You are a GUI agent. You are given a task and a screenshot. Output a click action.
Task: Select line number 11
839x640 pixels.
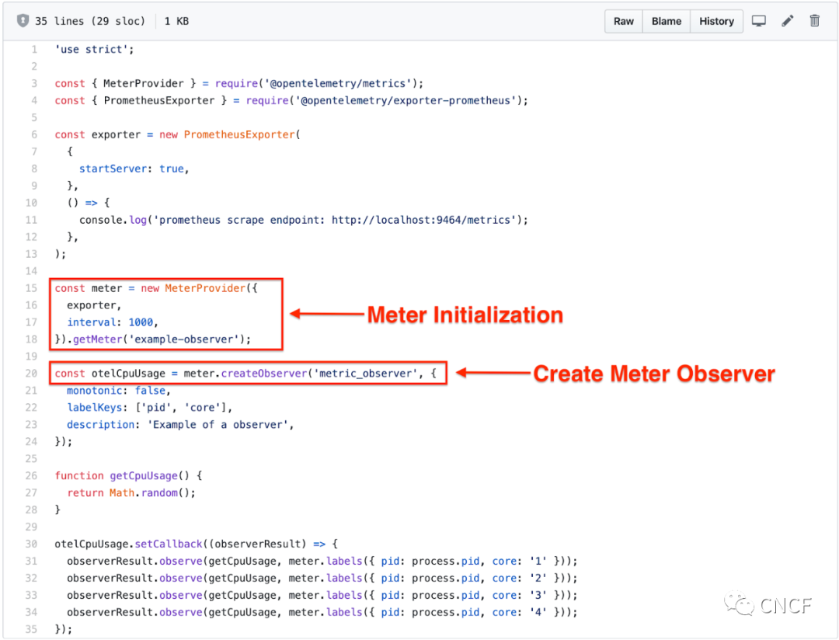[32, 220]
